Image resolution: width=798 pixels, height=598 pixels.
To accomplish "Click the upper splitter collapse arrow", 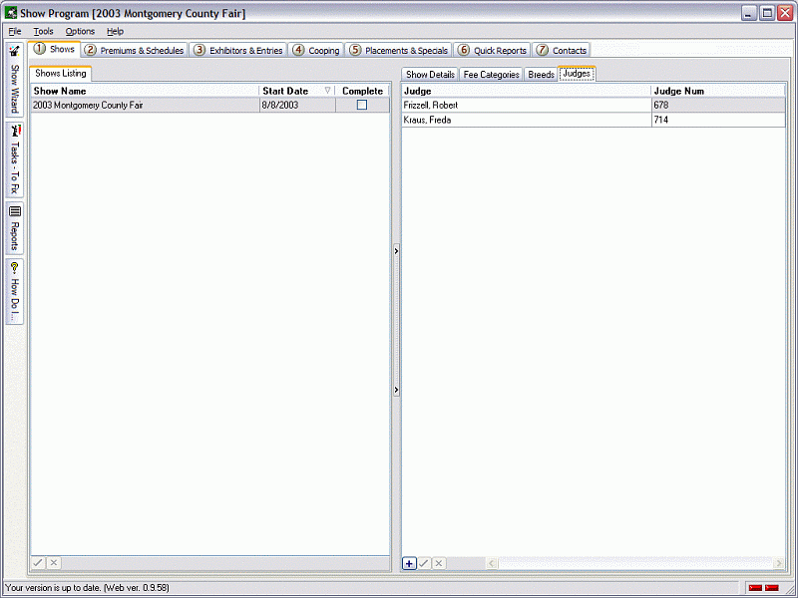I will pos(396,251).
